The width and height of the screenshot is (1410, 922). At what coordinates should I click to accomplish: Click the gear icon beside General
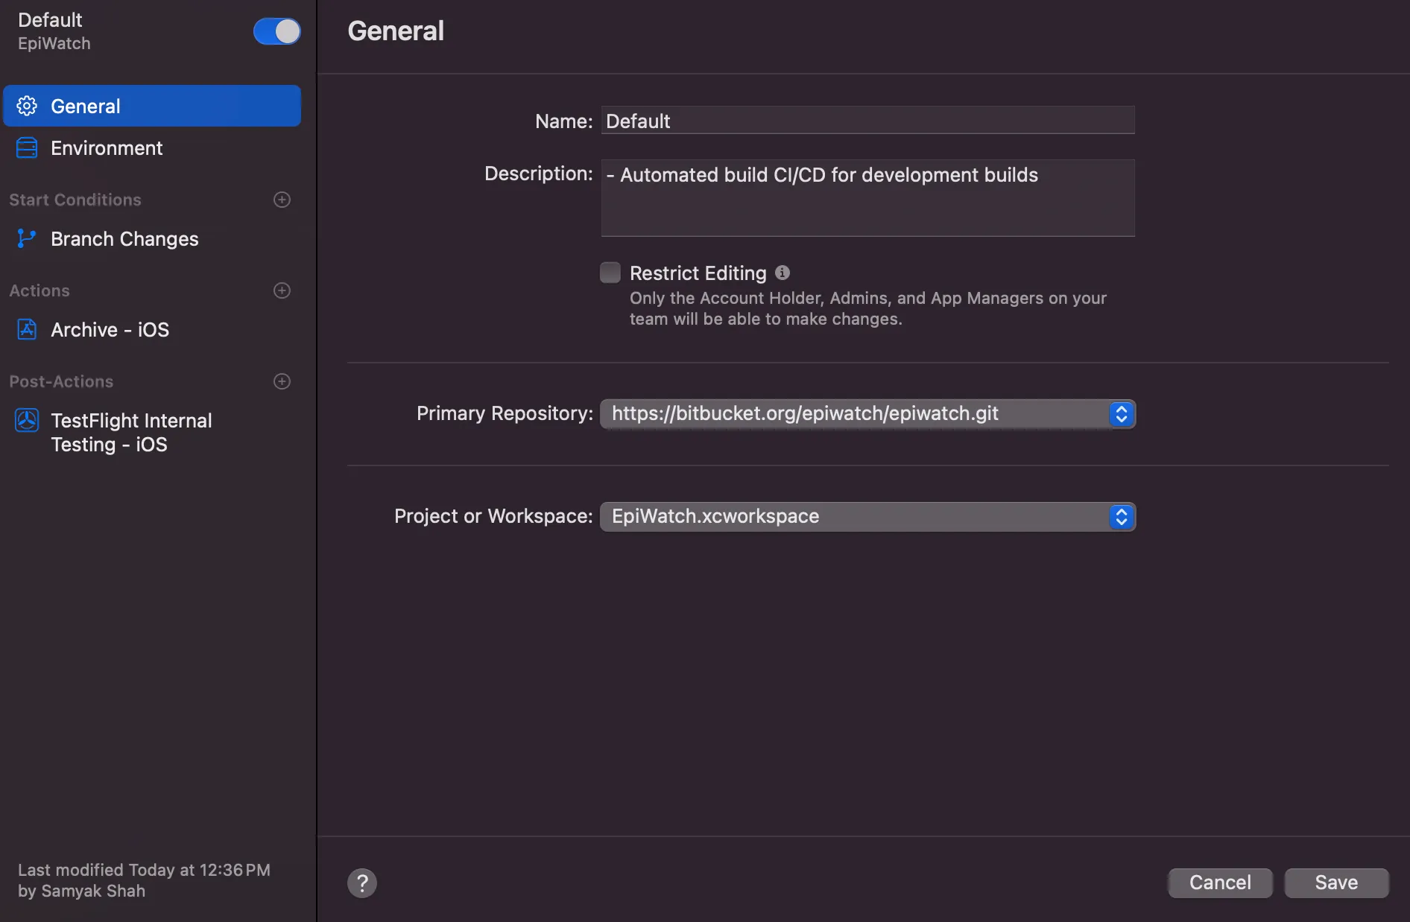(27, 105)
